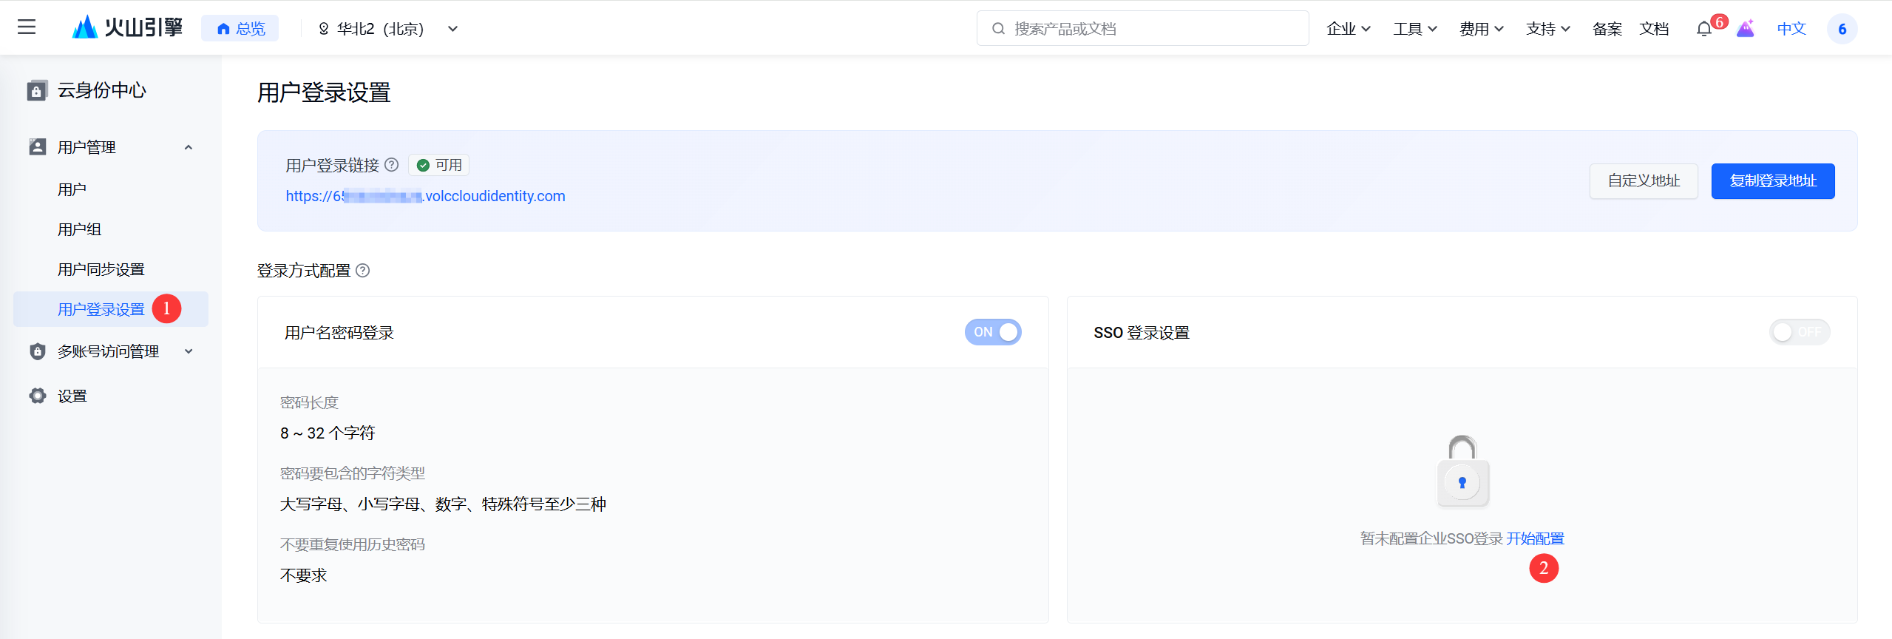Image resolution: width=1892 pixels, height=639 pixels.
Task: Go to 总览 overview home
Action: [240, 29]
